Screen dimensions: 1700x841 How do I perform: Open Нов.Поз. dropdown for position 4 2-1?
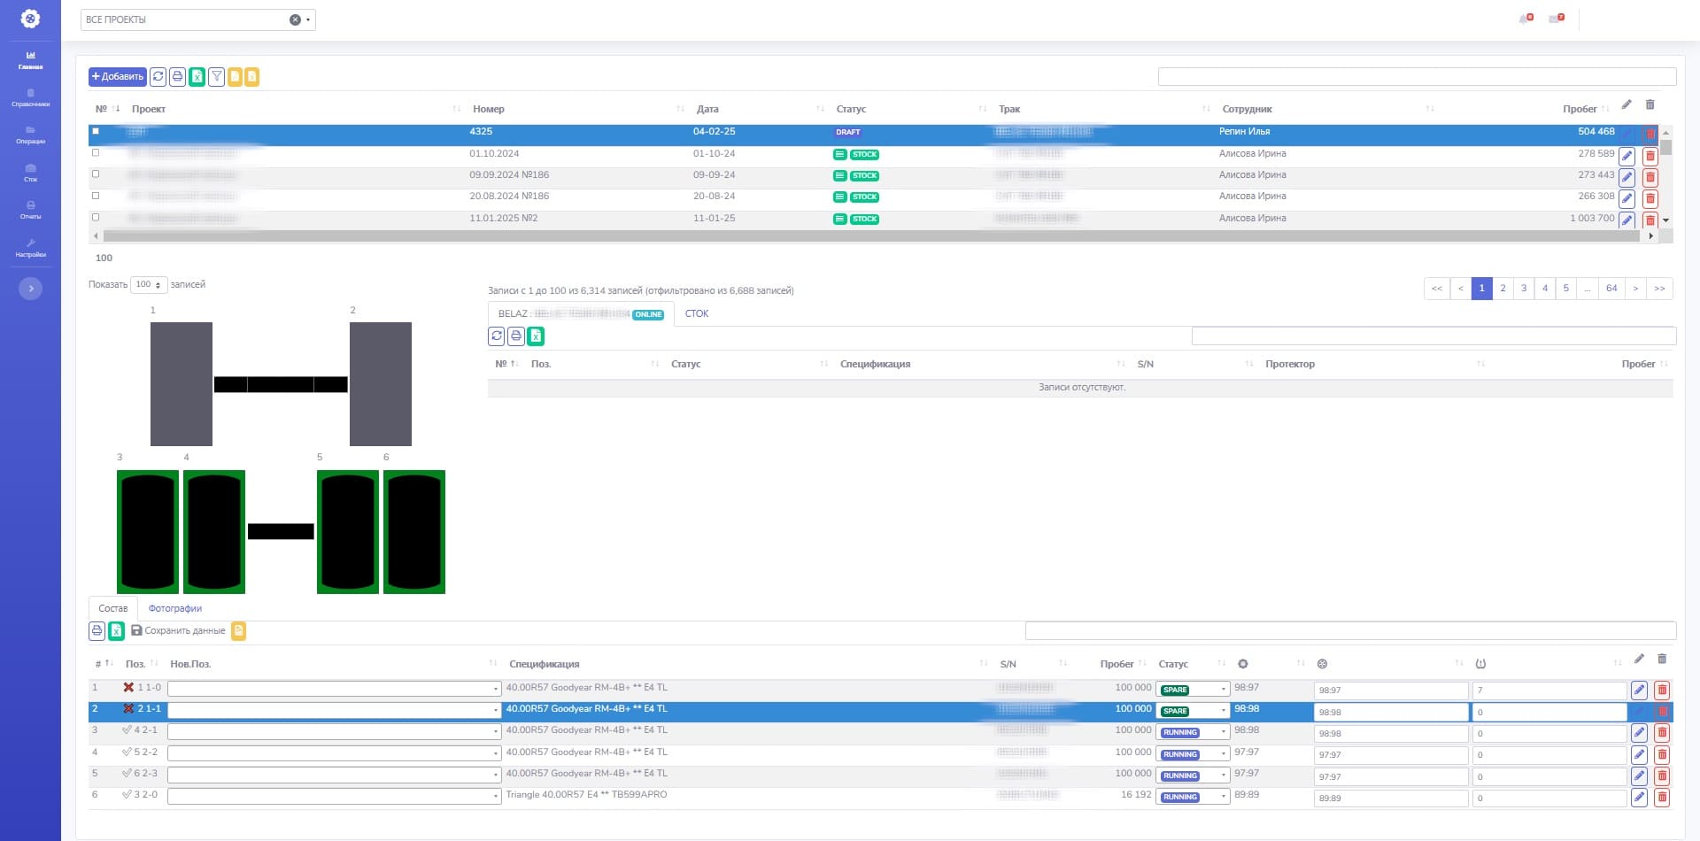(335, 731)
